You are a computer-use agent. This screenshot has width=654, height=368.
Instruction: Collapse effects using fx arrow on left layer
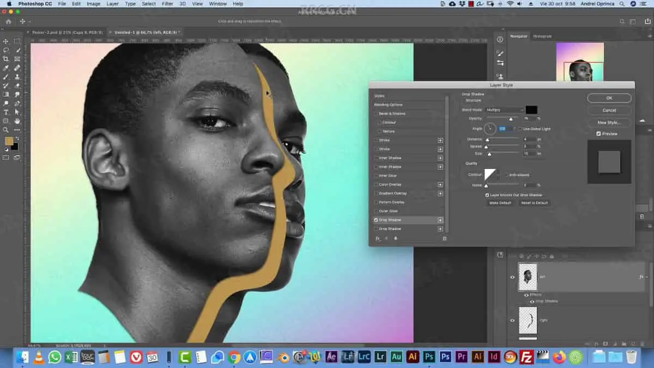pyautogui.click(x=648, y=277)
